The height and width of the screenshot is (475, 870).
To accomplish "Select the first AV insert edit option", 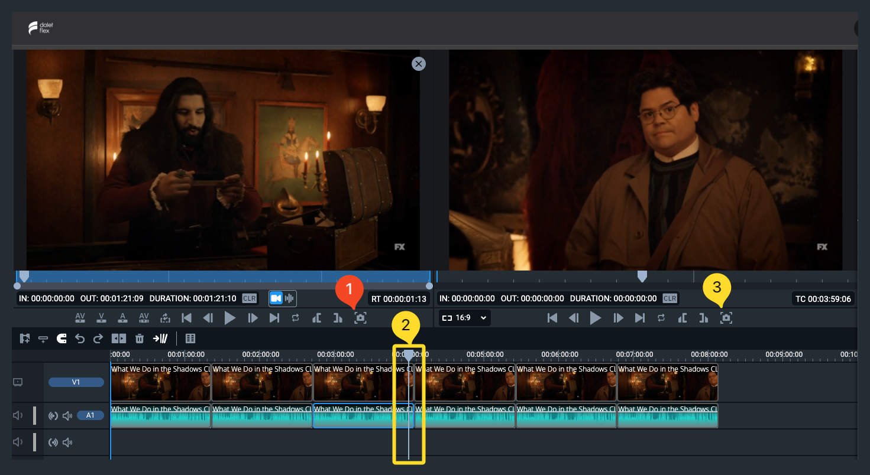I will 80,318.
